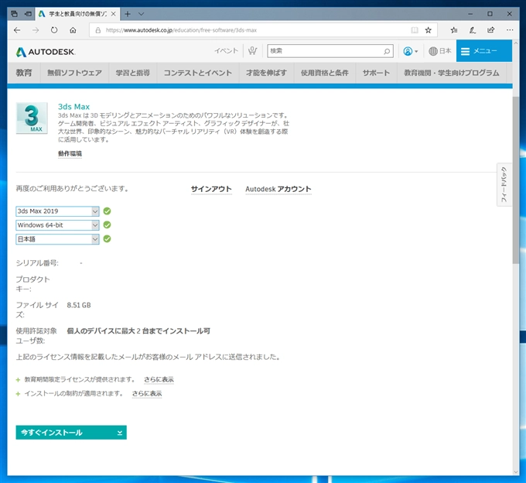526x483 pixels.
Task: Open the 3ds Max 2019 version dropdown
Action: [57, 211]
